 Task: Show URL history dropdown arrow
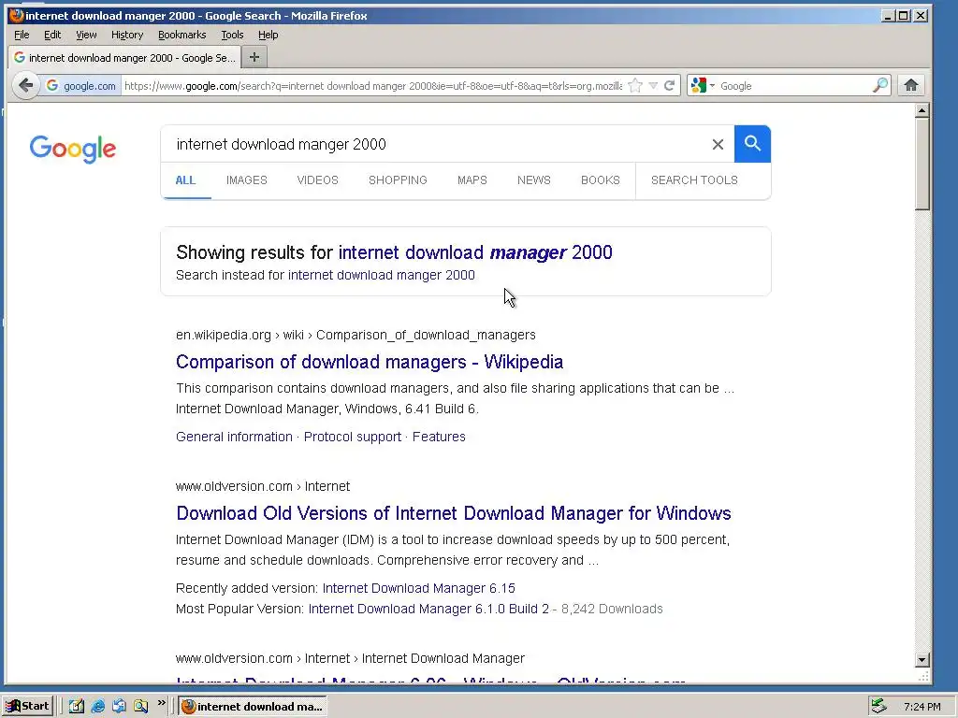point(653,85)
